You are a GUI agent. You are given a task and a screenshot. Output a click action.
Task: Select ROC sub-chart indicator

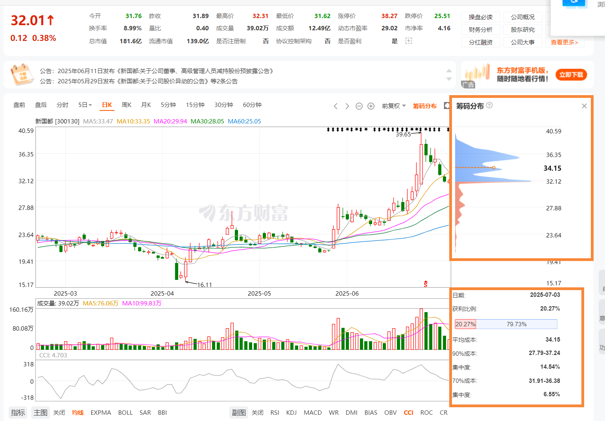click(426, 413)
